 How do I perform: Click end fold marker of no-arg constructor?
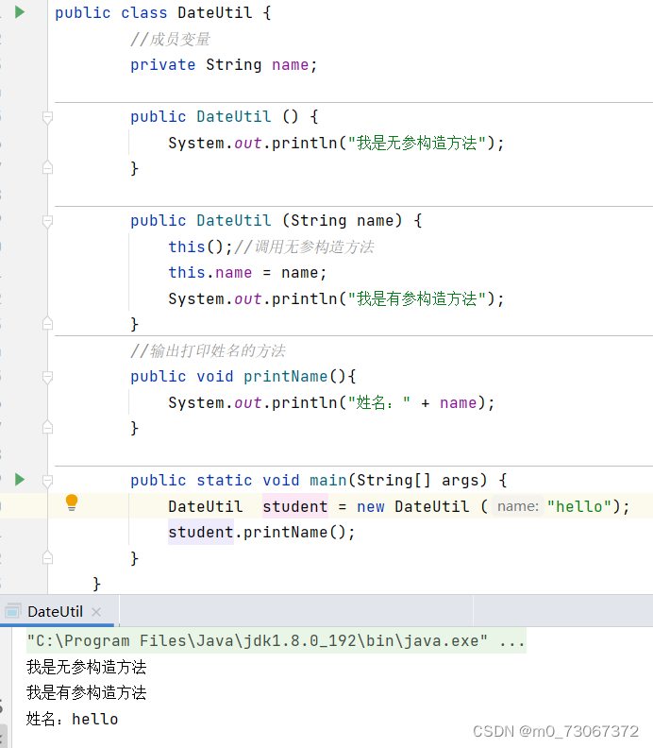point(47,168)
